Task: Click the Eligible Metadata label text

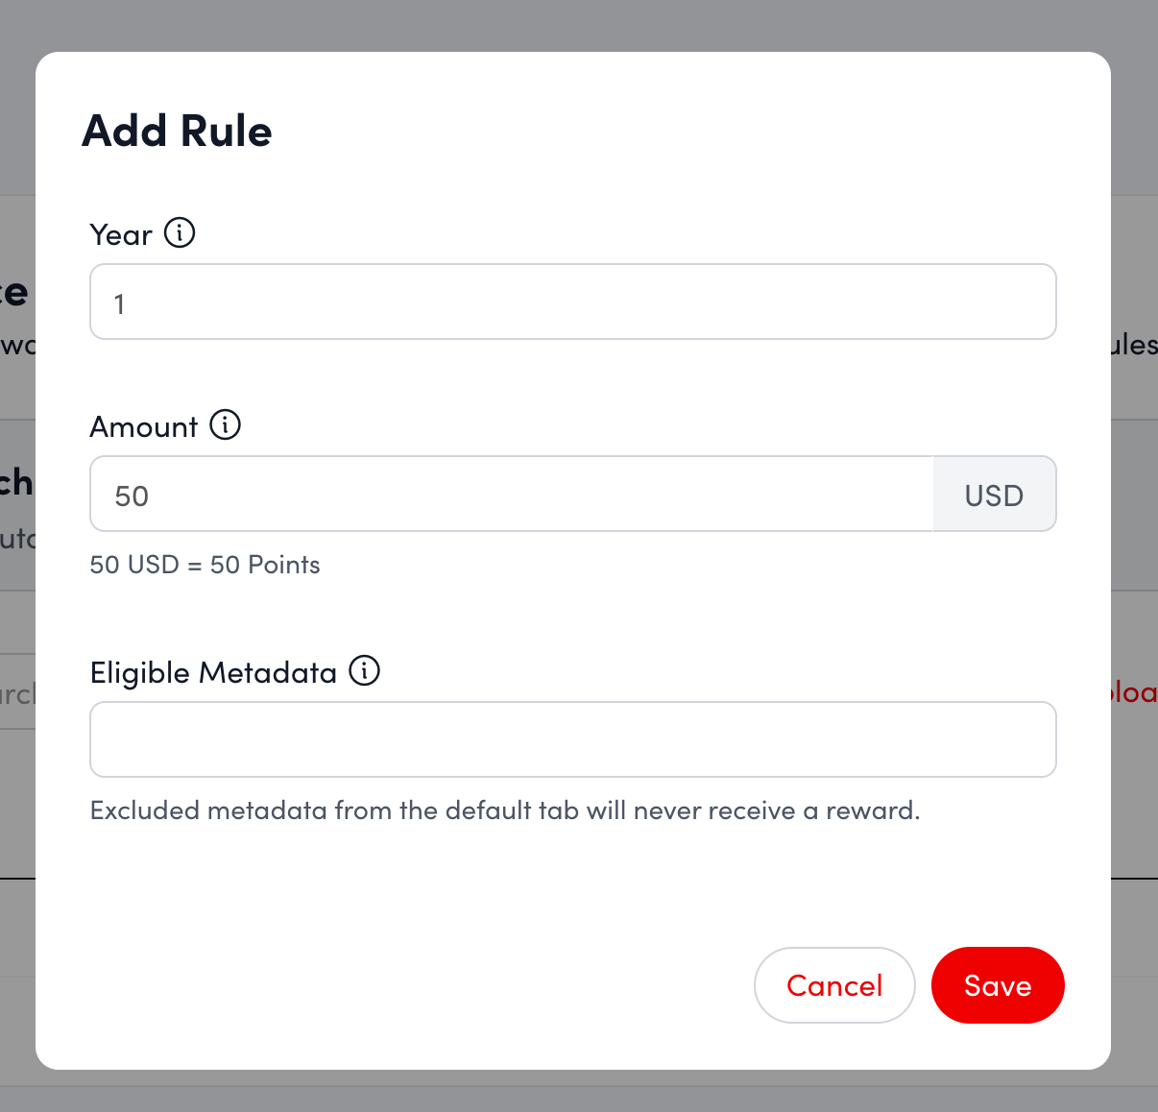Action: pos(213,673)
